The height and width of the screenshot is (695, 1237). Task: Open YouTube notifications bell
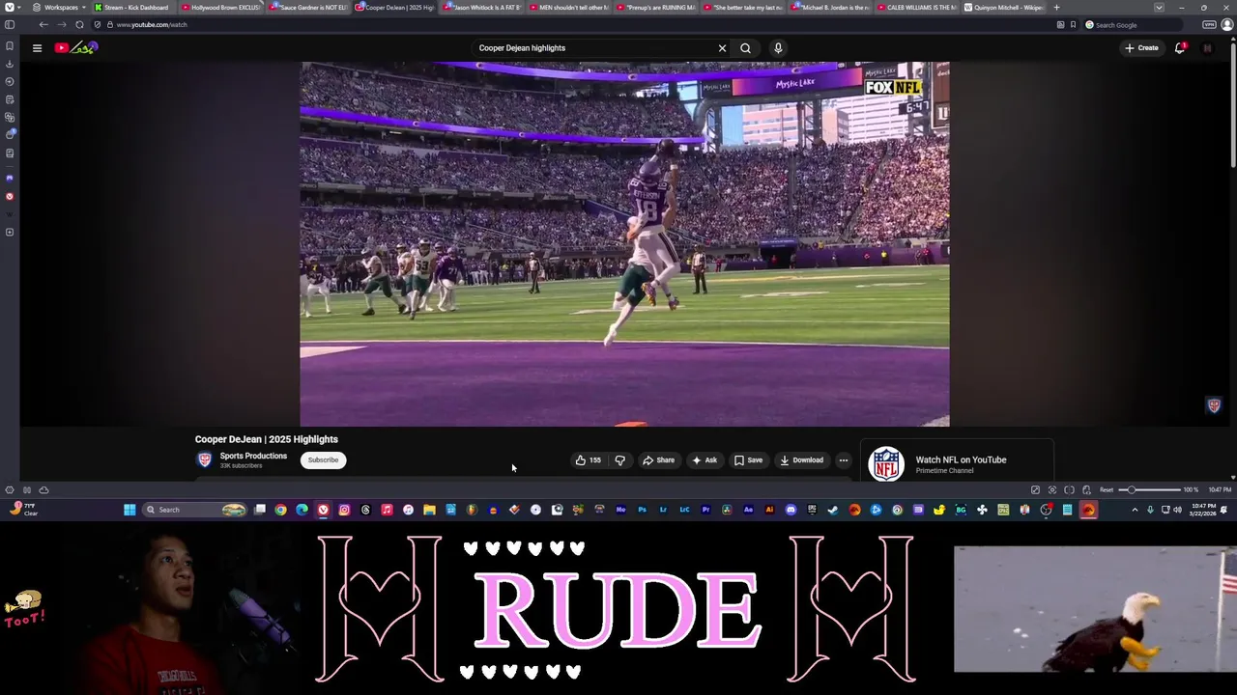pos(1180,47)
